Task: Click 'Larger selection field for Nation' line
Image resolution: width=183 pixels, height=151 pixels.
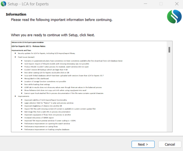Action: click(49, 103)
